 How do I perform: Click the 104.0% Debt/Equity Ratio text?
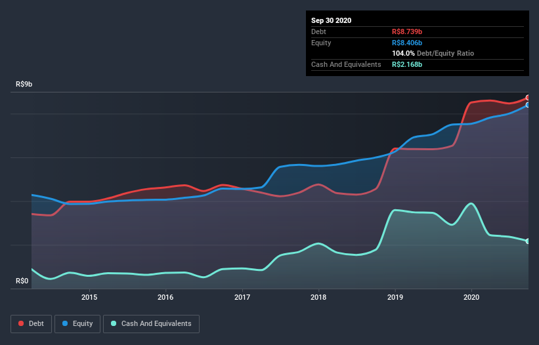pos(433,54)
